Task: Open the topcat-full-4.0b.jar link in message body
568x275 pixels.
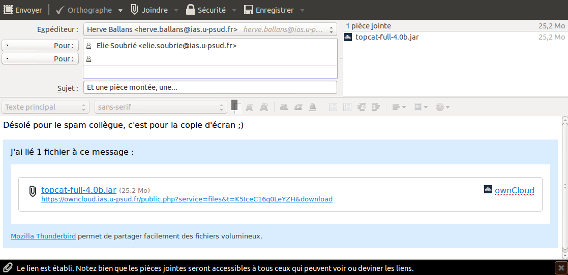Action: pyautogui.click(x=78, y=190)
